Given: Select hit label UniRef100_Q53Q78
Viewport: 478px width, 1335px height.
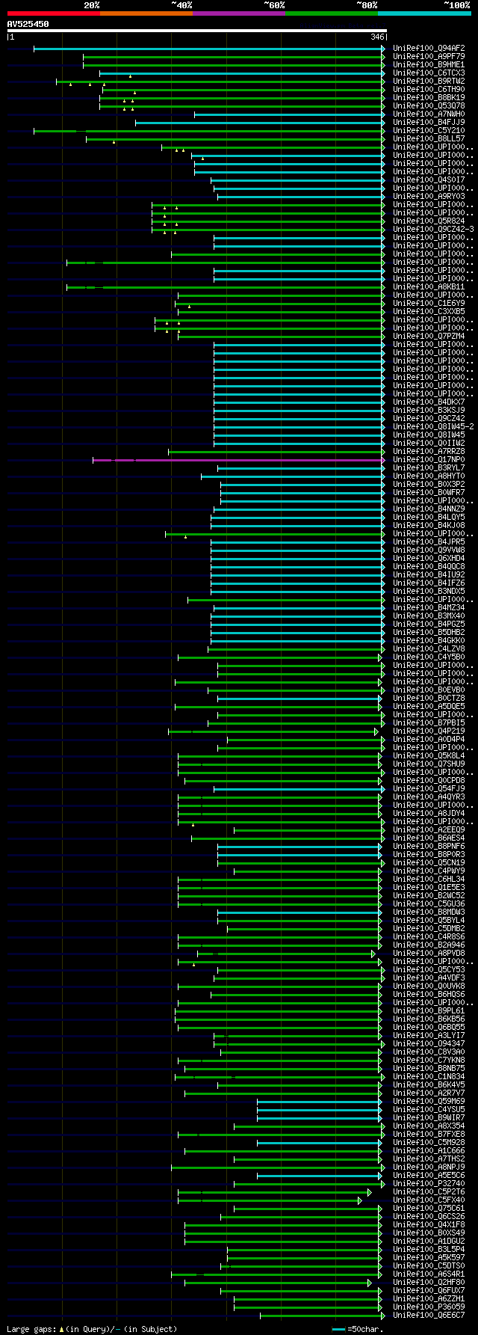Looking at the screenshot, I should click(x=429, y=106).
